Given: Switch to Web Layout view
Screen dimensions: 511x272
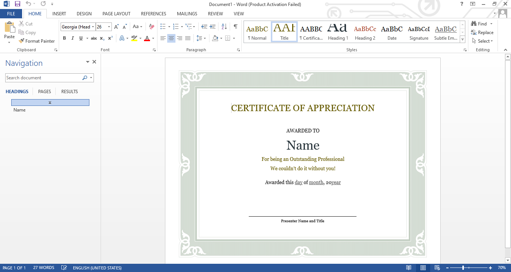Looking at the screenshot, I should click(x=437, y=268).
